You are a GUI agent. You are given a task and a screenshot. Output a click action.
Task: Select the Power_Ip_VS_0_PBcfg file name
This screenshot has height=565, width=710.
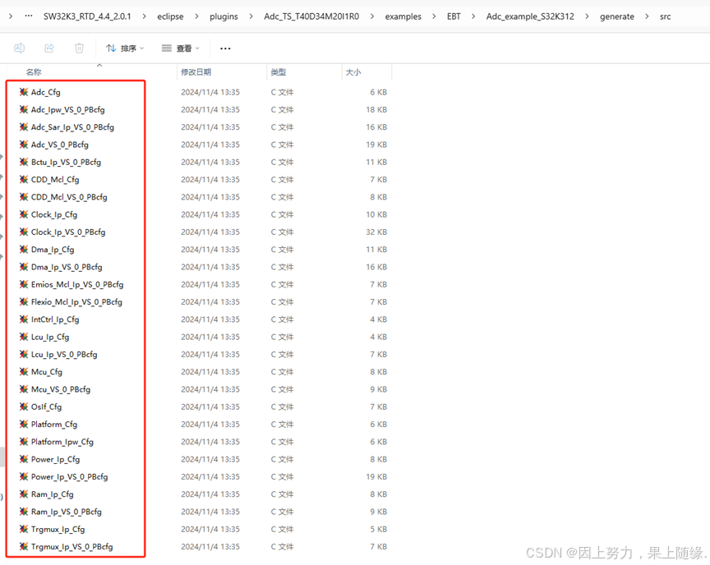coord(69,477)
